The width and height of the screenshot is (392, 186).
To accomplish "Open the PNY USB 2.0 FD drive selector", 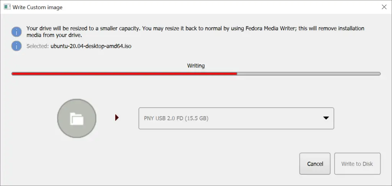I will point(236,118).
